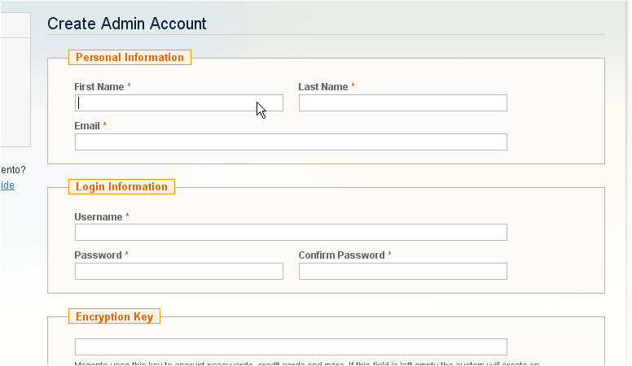This screenshot has width=632, height=366.
Task: Click the Email field label
Action: pos(87,126)
